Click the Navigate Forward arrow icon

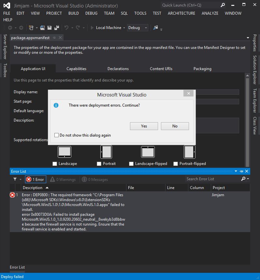coord(21,28)
